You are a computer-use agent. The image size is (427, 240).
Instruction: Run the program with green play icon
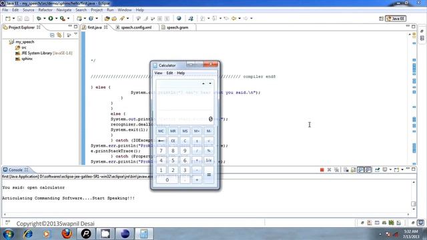click(51, 19)
